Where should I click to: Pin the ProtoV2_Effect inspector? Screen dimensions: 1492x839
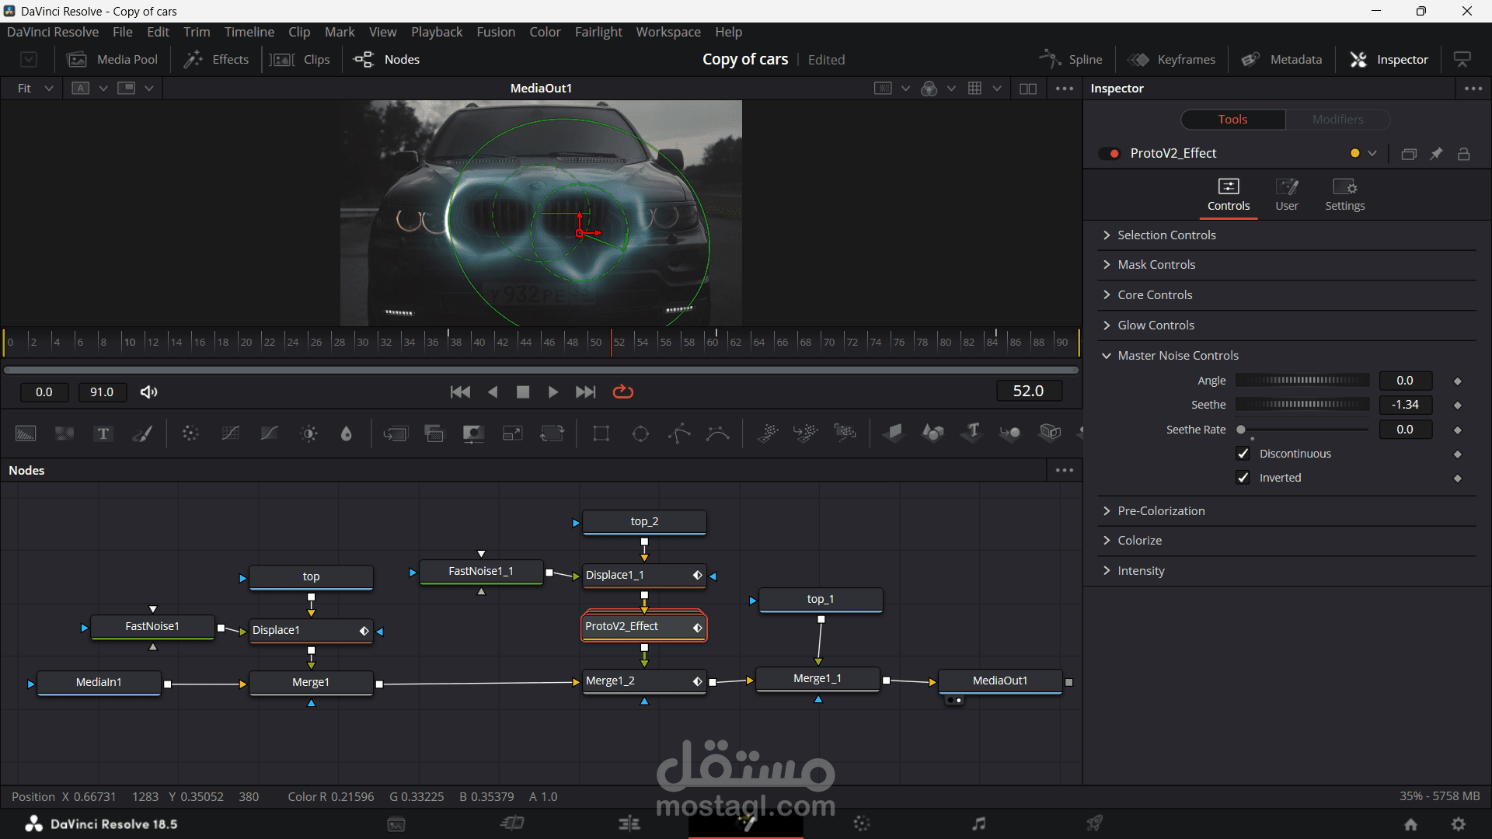point(1436,154)
